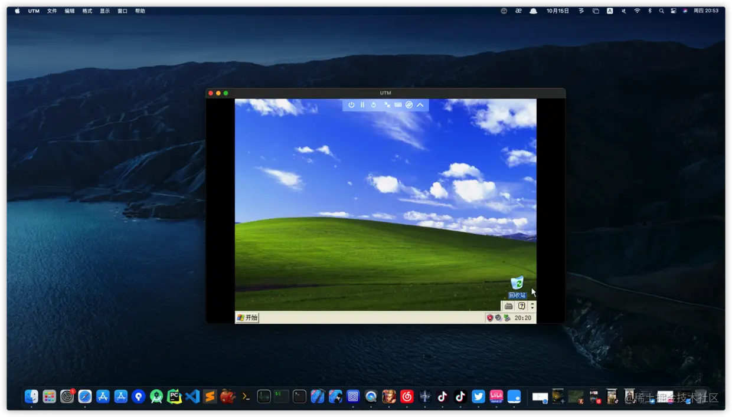Click the middle Windows tray icon

point(498,317)
